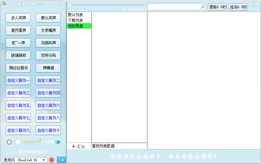Click 自定义音效八 button
Screen dimensions: 261x164
(x=48, y=118)
